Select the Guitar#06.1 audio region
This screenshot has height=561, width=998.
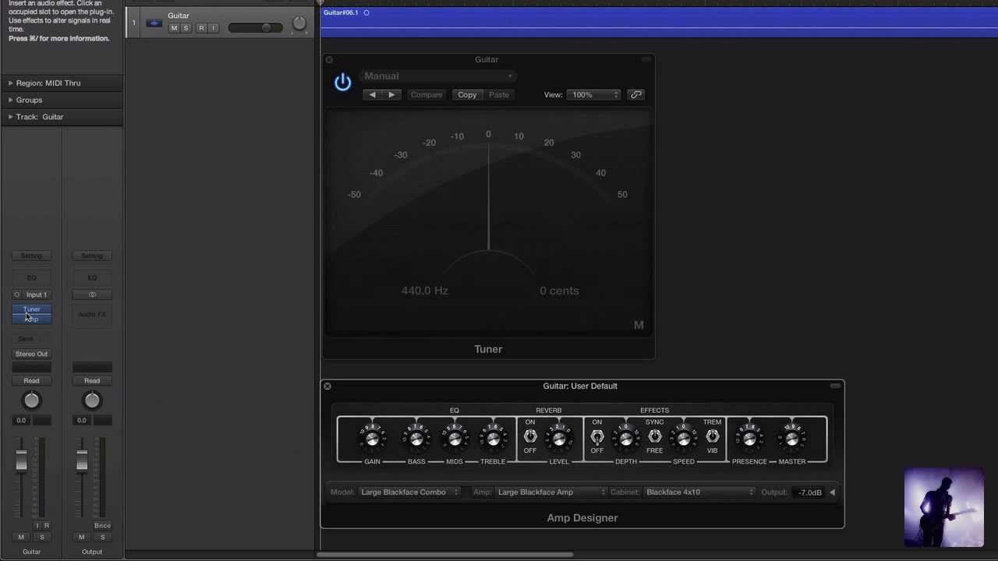(659, 22)
